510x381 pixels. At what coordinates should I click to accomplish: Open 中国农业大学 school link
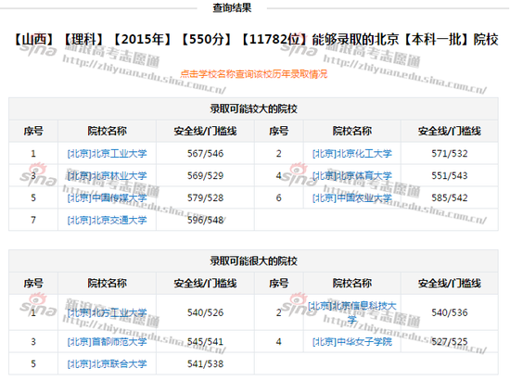coord(352,198)
